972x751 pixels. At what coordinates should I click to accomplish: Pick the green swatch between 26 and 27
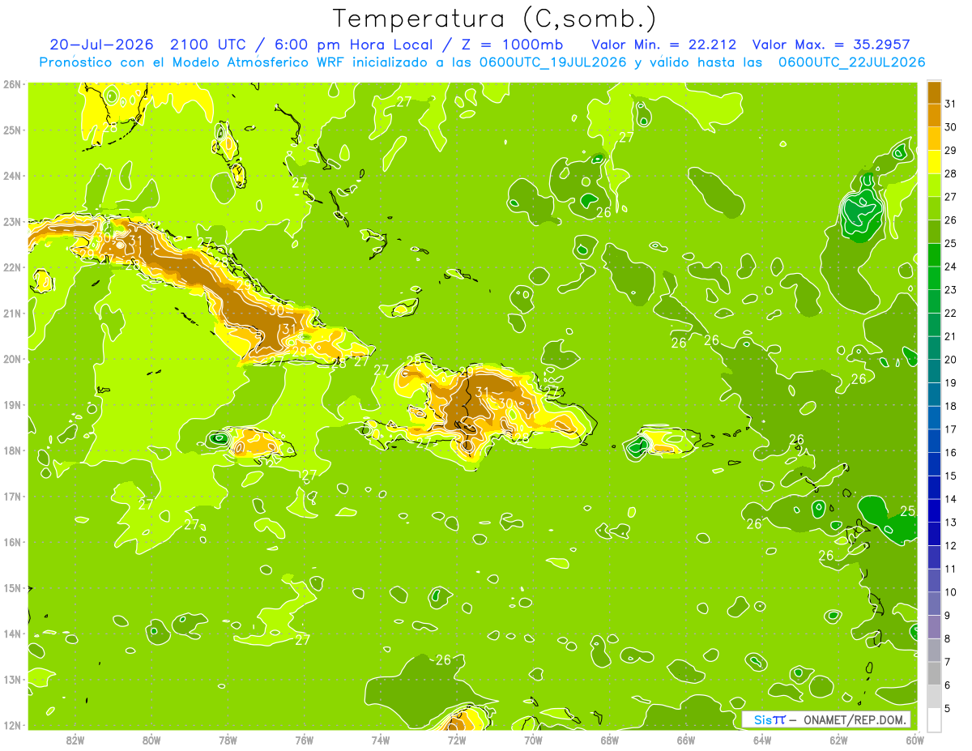[934, 208]
